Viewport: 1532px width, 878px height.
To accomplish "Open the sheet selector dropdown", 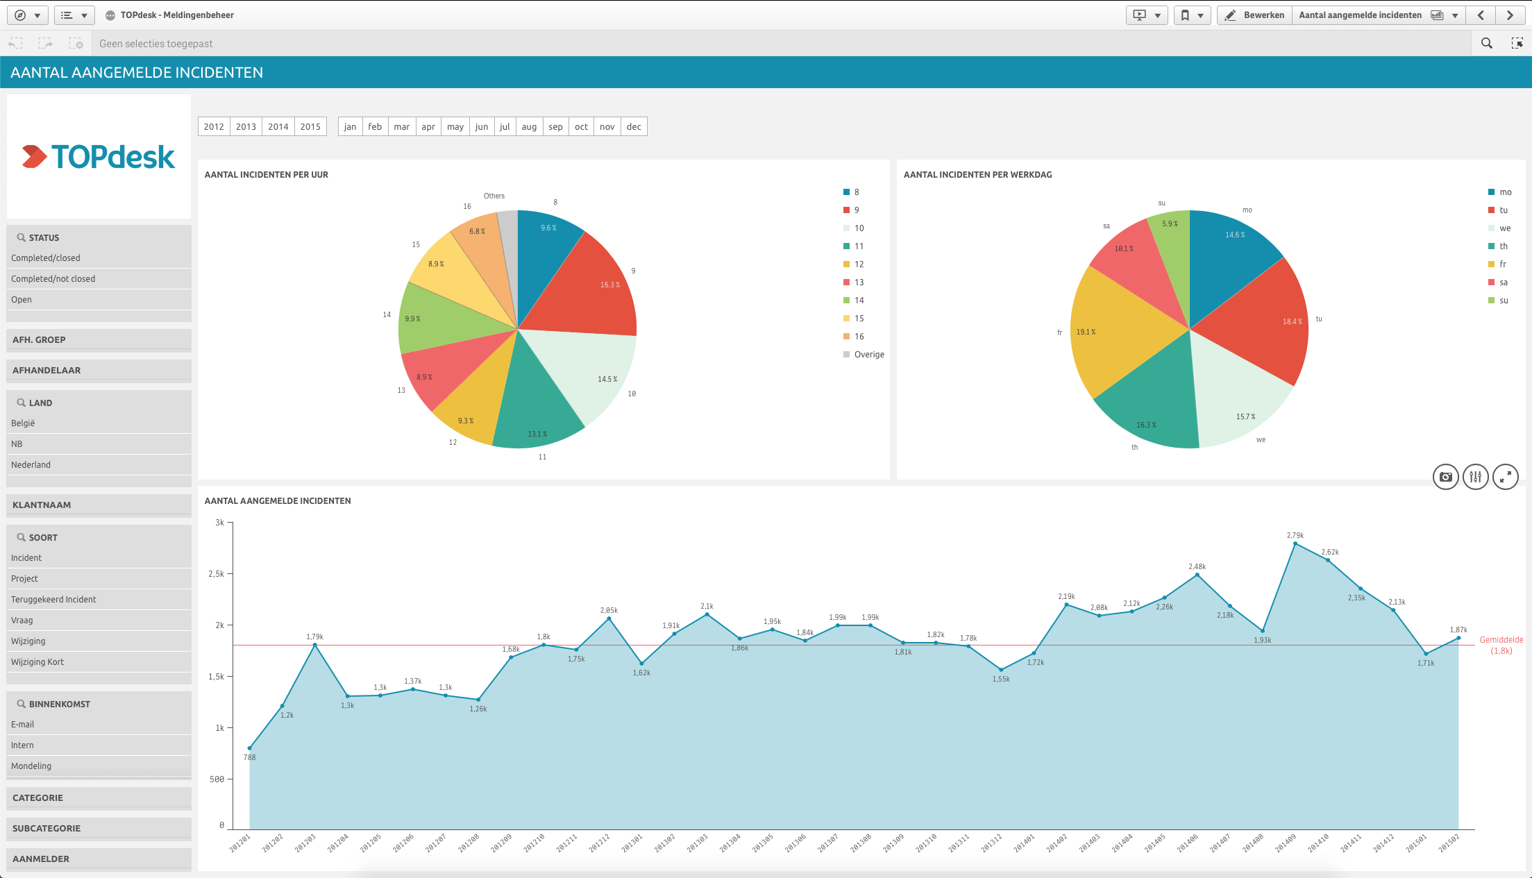I will 1379,15.
